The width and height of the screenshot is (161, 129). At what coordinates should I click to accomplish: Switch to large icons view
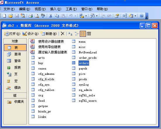[x=70, y=34]
